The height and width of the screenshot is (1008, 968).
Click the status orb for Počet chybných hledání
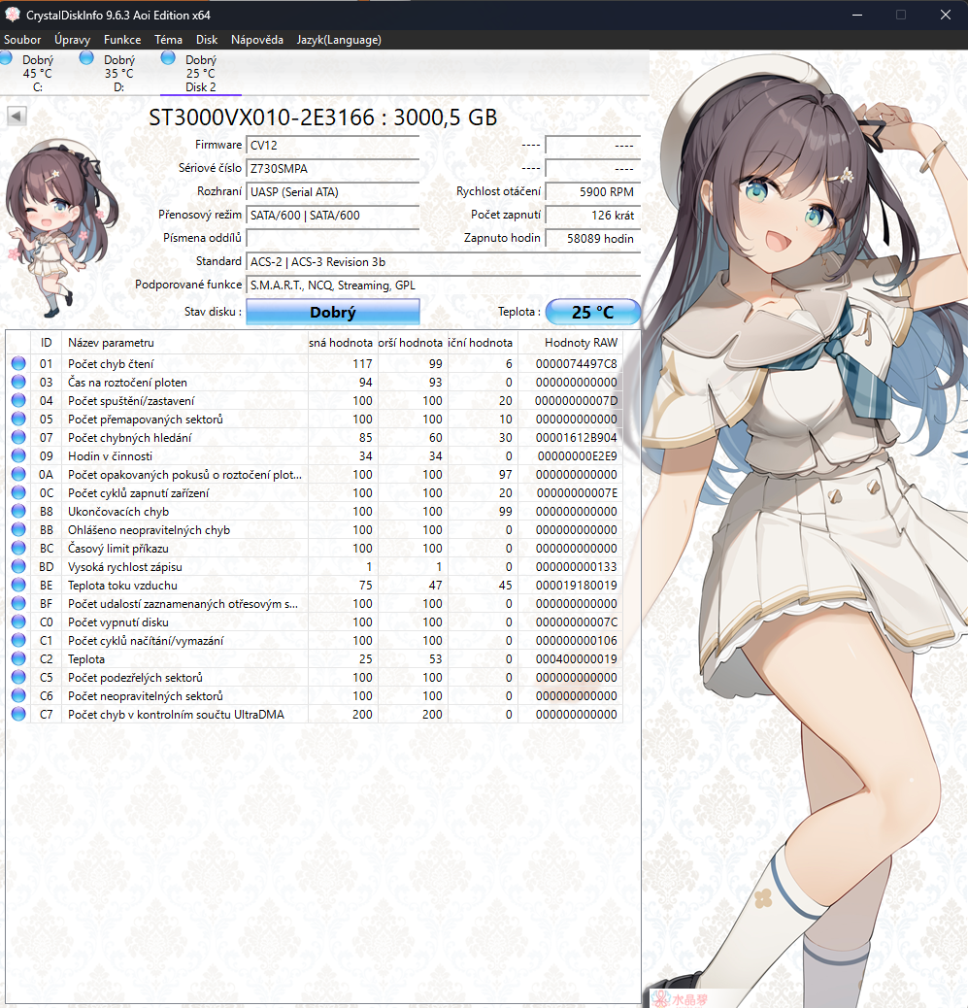[18, 437]
